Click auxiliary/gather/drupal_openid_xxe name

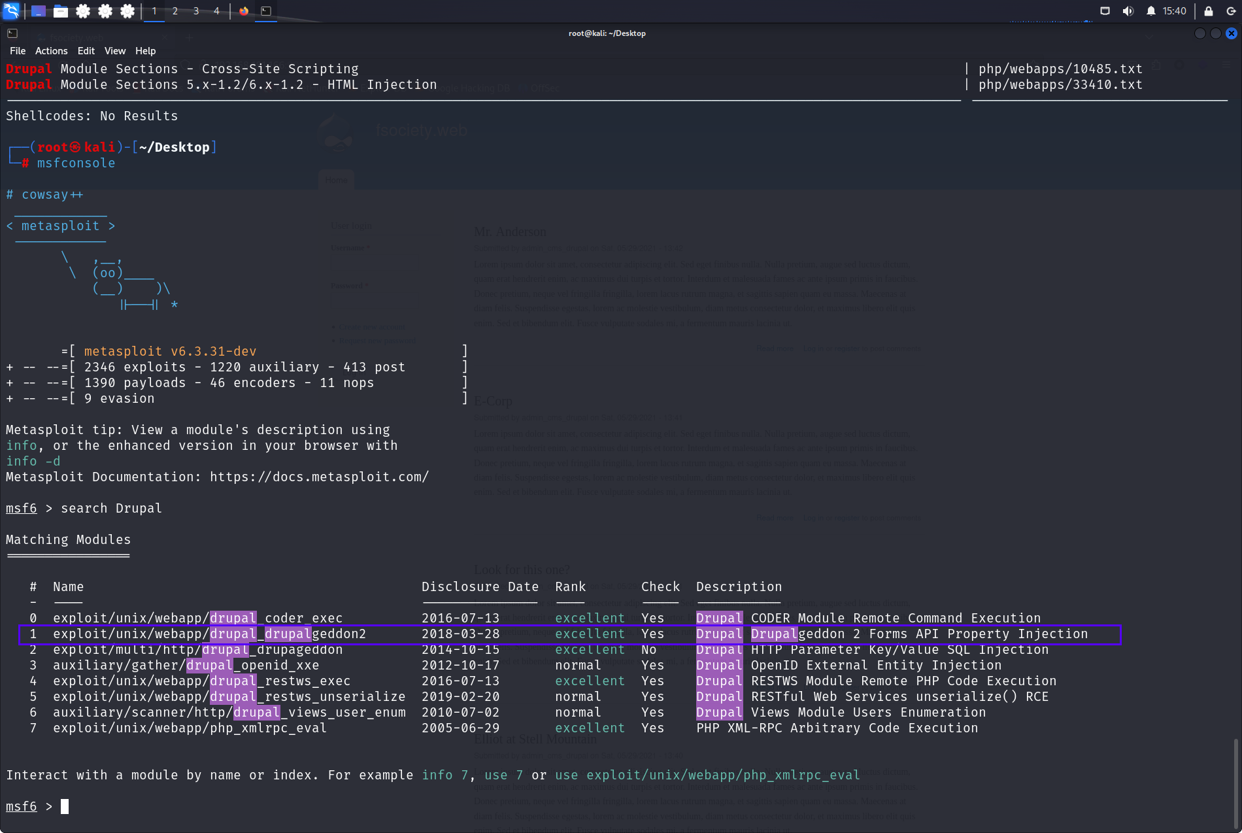pyautogui.click(x=186, y=665)
